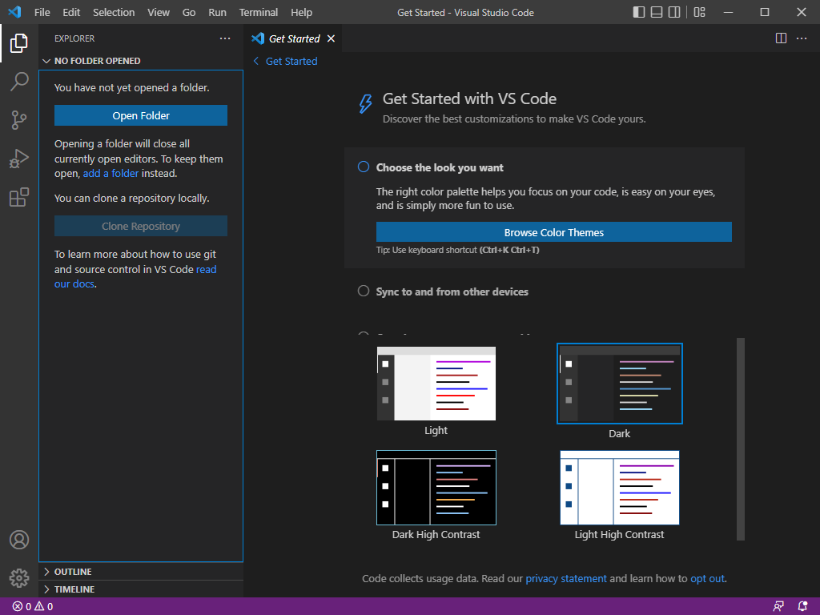Open the Manage gear icon
Viewport: 820px width, 615px height.
click(x=19, y=578)
